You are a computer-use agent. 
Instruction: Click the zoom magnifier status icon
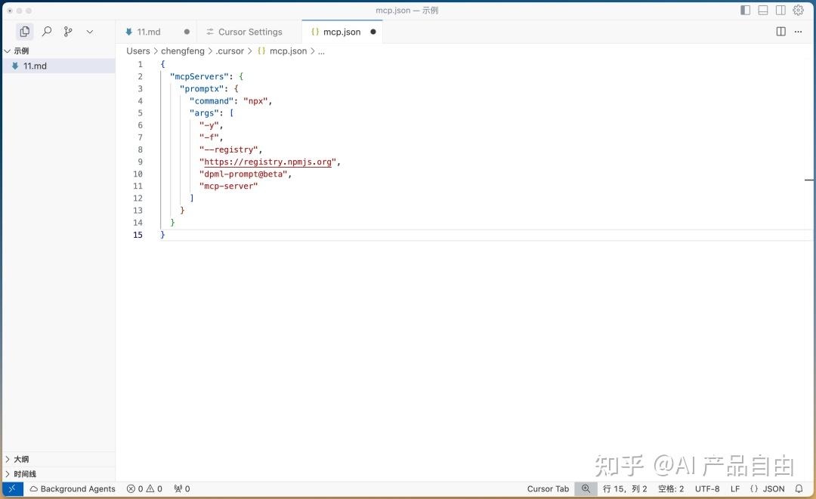coord(586,488)
